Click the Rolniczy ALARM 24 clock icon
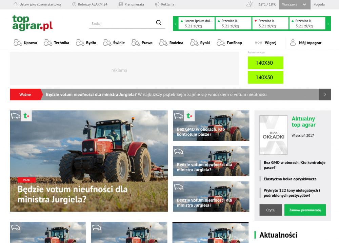 pos(74,4)
